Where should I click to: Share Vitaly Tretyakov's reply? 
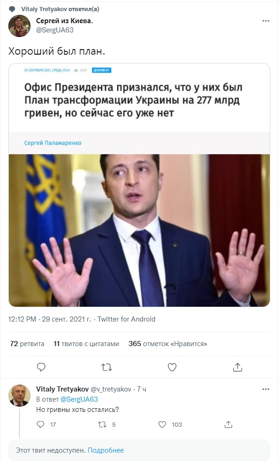[228, 424]
